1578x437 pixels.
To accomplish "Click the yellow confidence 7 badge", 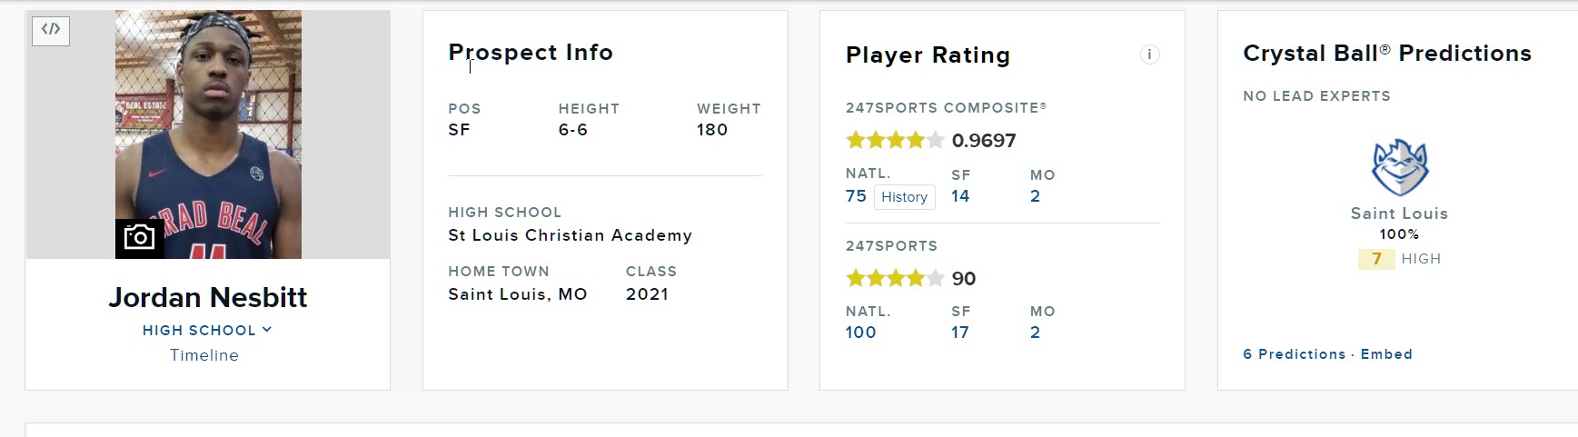I will click(1376, 259).
